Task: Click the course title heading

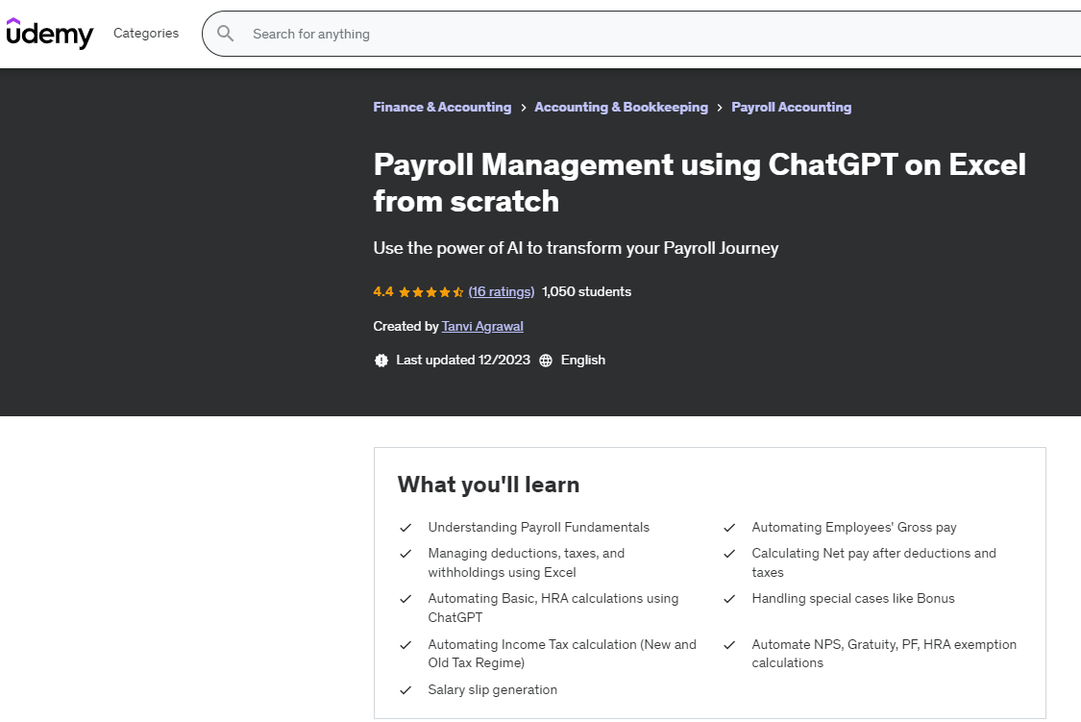Action: coord(700,183)
